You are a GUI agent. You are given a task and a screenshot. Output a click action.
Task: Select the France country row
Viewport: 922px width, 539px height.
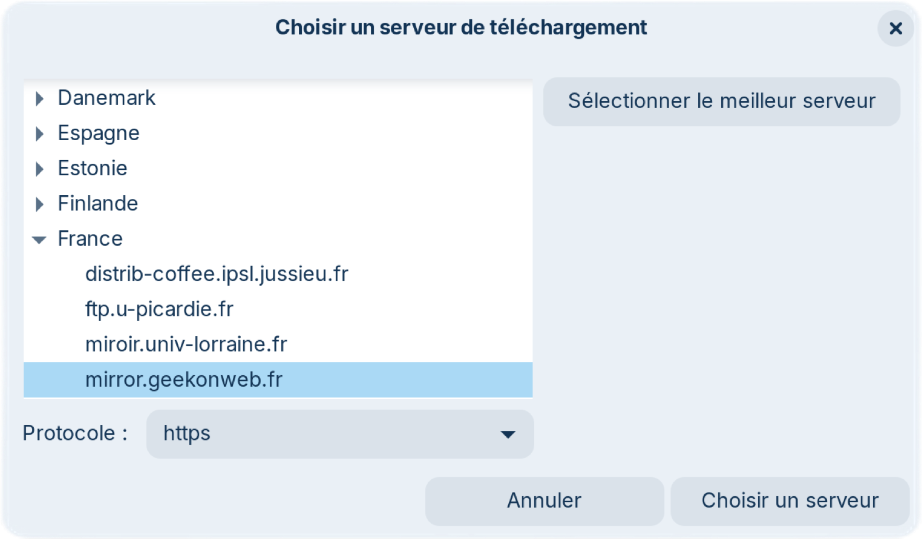tap(90, 239)
